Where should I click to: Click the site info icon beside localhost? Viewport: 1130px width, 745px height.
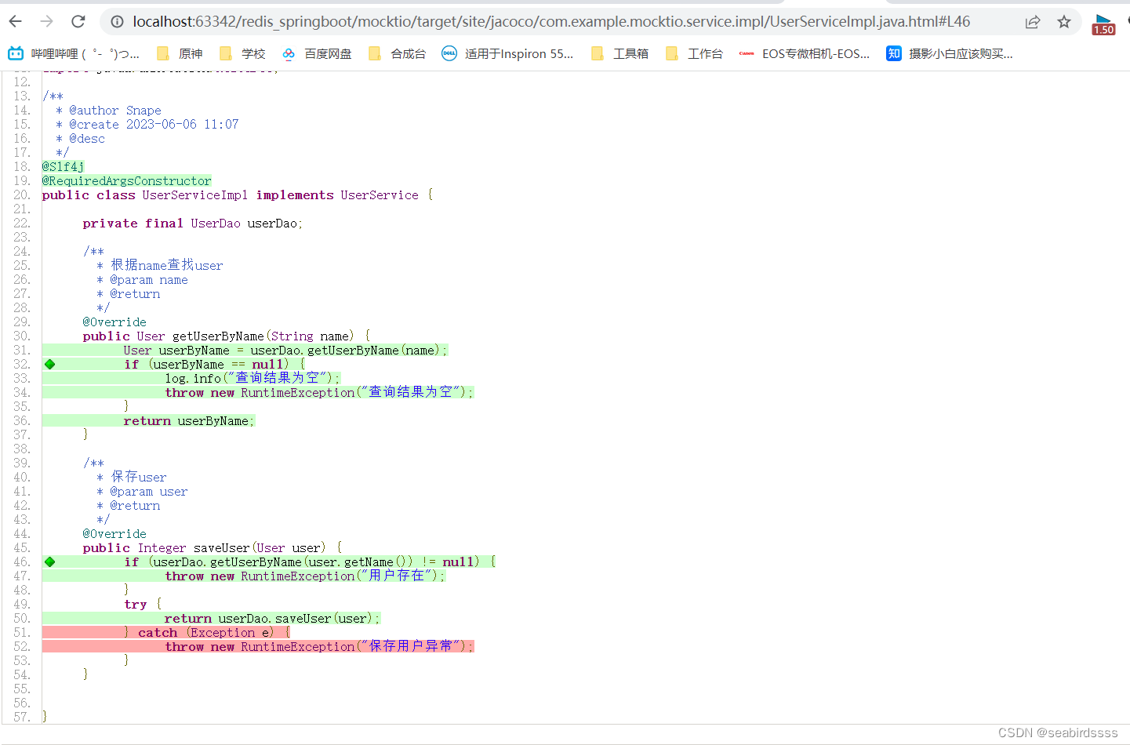(x=117, y=22)
